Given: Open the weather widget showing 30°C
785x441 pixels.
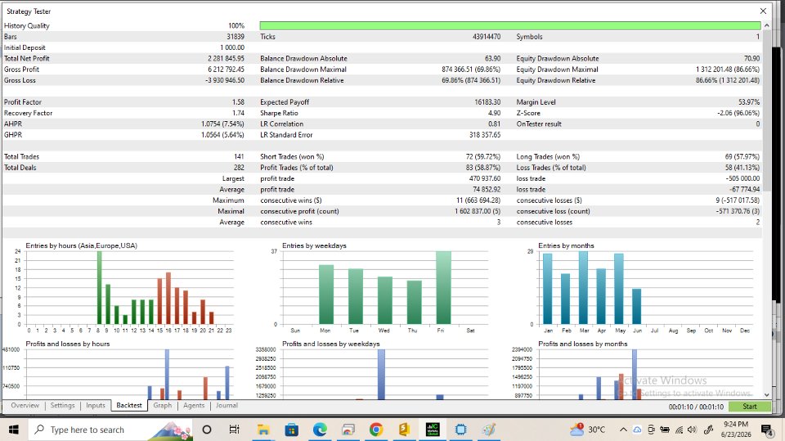Looking at the screenshot, I should tap(587, 430).
